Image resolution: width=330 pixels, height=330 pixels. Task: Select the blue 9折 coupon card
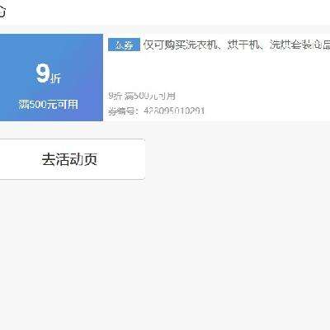[51, 78]
